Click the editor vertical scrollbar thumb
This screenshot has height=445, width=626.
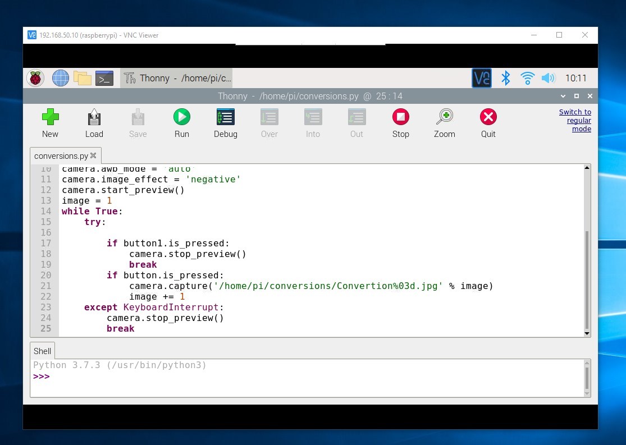click(587, 280)
